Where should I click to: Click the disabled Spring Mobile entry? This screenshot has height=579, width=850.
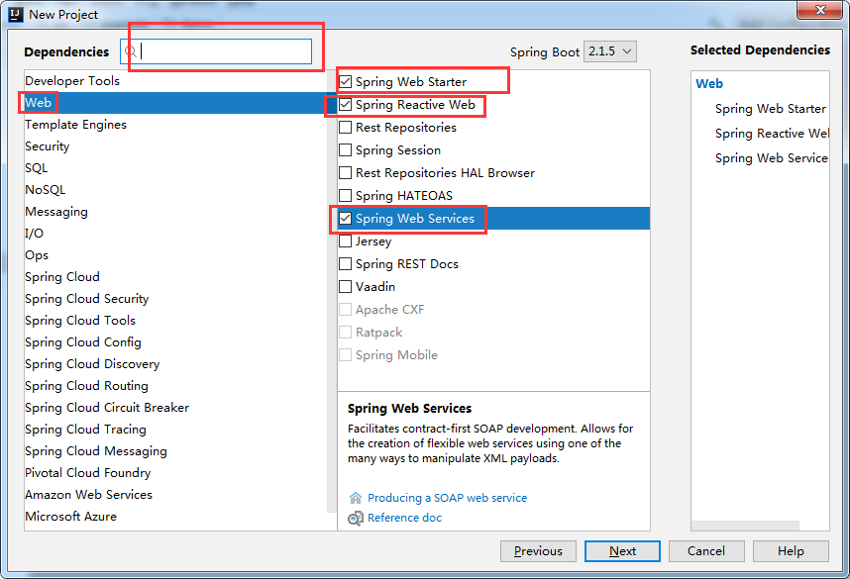point(388,354)
